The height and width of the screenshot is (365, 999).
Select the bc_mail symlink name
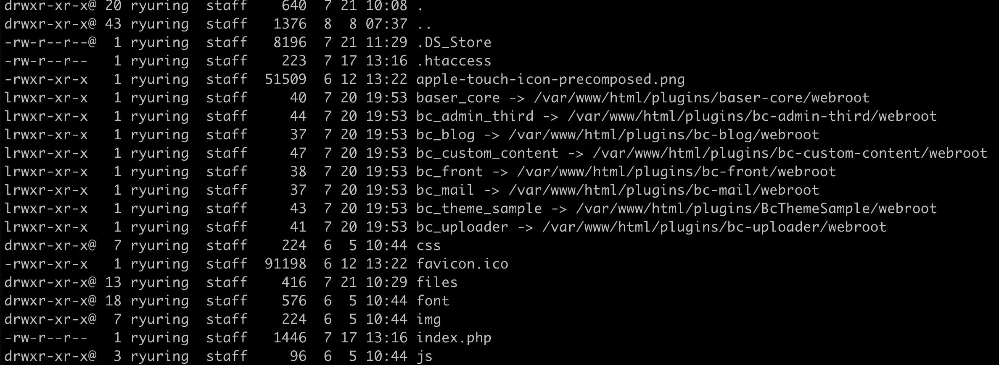point(445,190)
